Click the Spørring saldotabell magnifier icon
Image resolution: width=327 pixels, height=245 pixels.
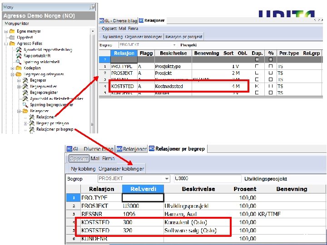pos(19,62)
